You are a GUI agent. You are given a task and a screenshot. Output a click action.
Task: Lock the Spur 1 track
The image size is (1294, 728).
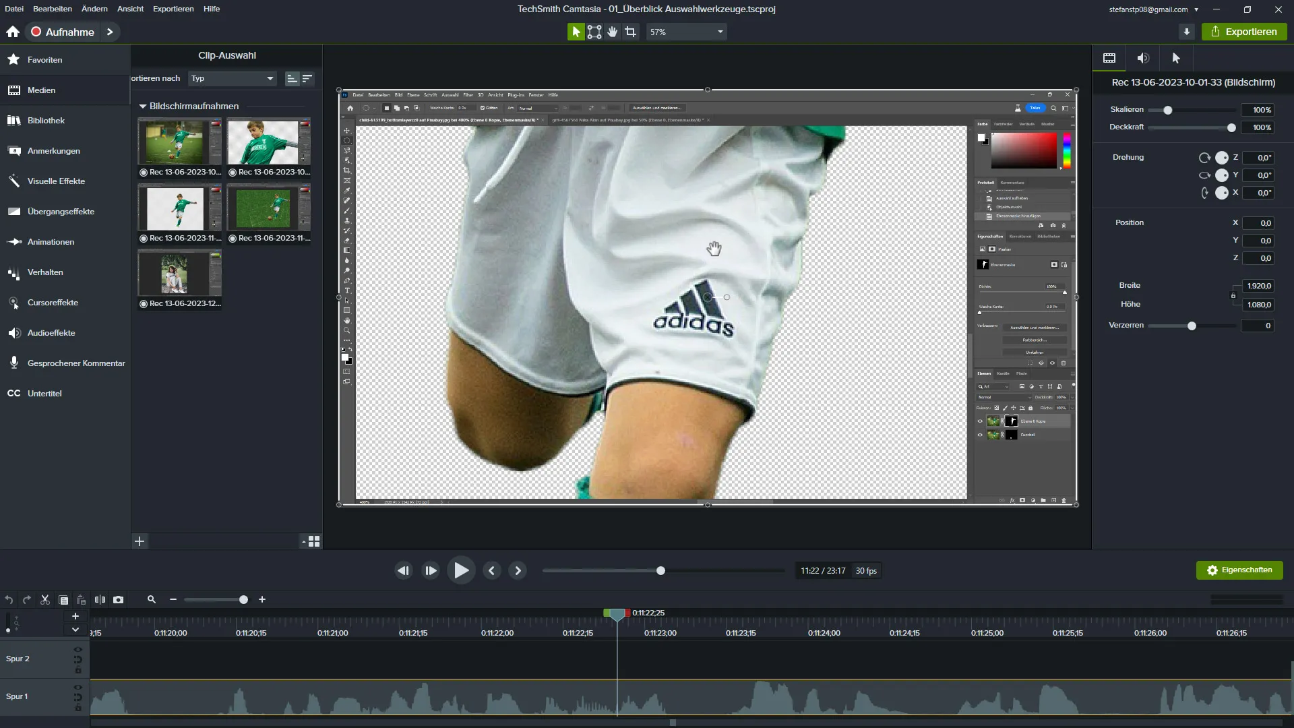78,708
